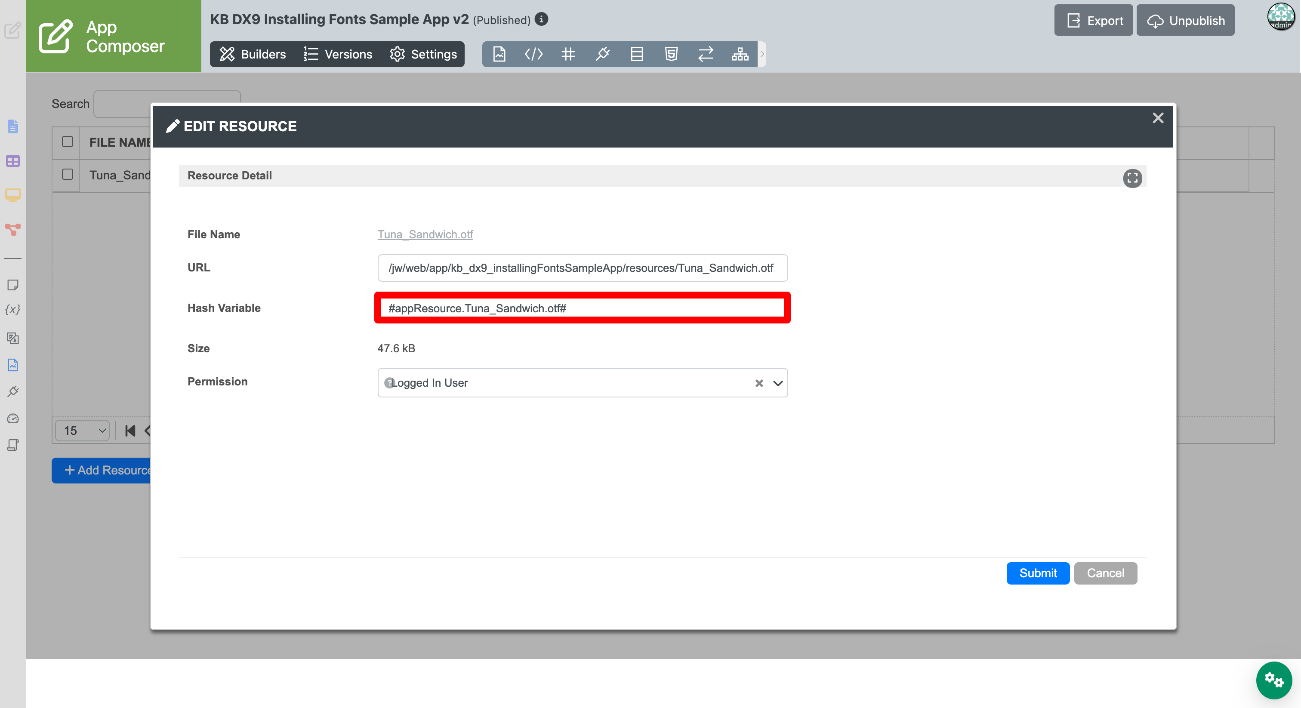Submit the resource changes

(x=1038, y=573)
